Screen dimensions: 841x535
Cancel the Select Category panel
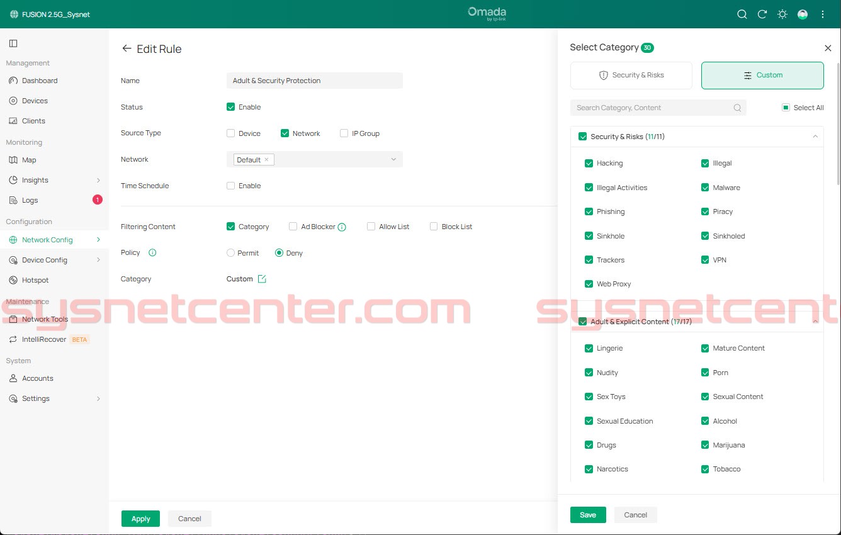pyautogui.click(x=635, y=515)
